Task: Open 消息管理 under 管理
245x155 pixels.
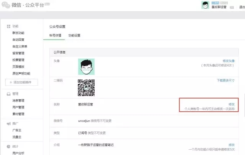Action: [x=18, y=101]
